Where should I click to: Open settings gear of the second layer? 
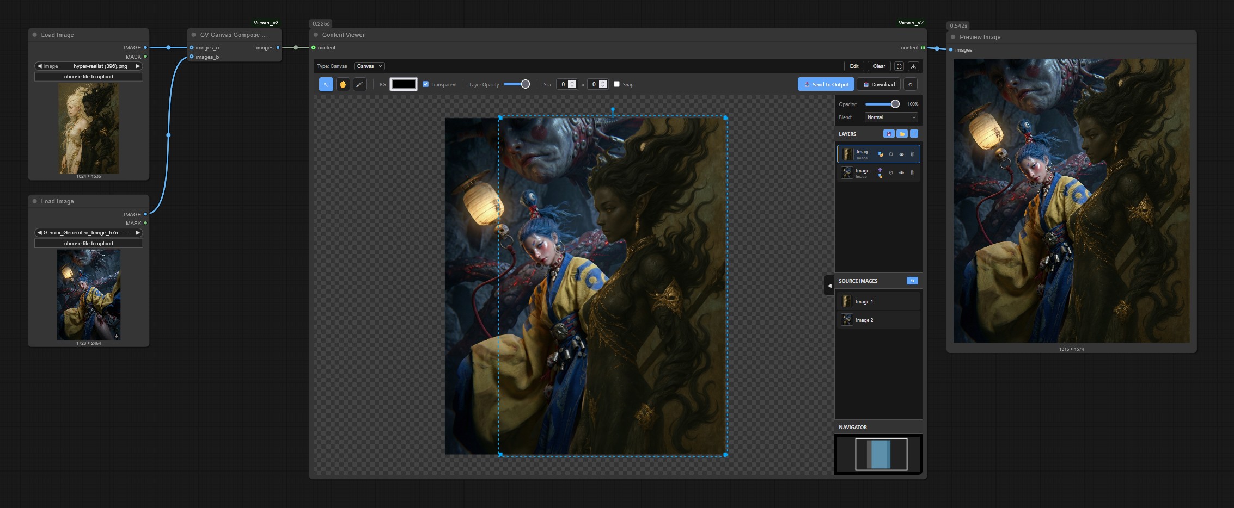point(891,173)
